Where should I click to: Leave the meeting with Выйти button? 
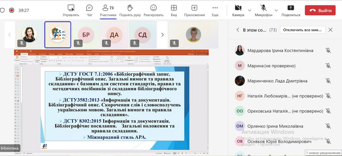click(x=320, y=10)
